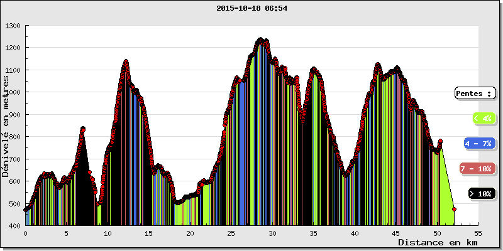Click the 0 tick on the distance axis
The width and height of the screenshot is (503, 251).
coord(26,233)
